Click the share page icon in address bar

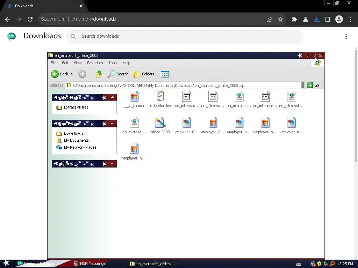(x=269, y=20)
